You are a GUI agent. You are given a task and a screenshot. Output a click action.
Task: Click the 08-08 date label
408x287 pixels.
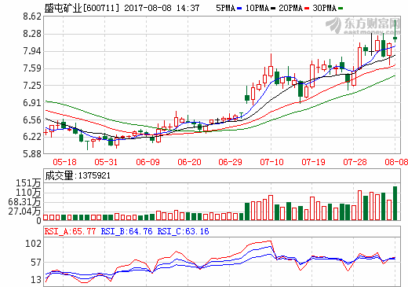click(396, 162)
